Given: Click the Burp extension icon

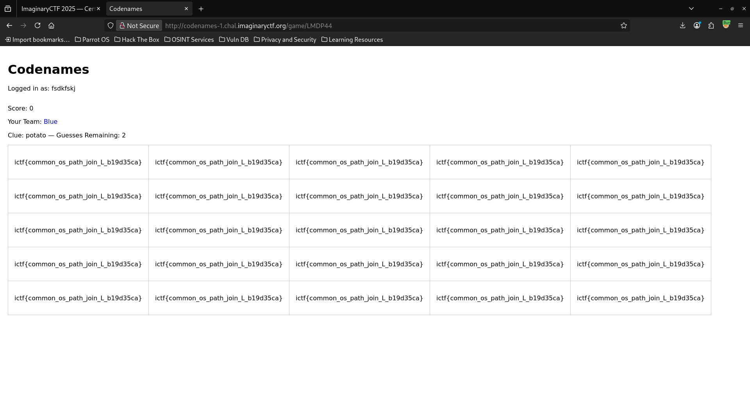Looking at the screenshot, I should pyautogui.click(x=726, y=25).
